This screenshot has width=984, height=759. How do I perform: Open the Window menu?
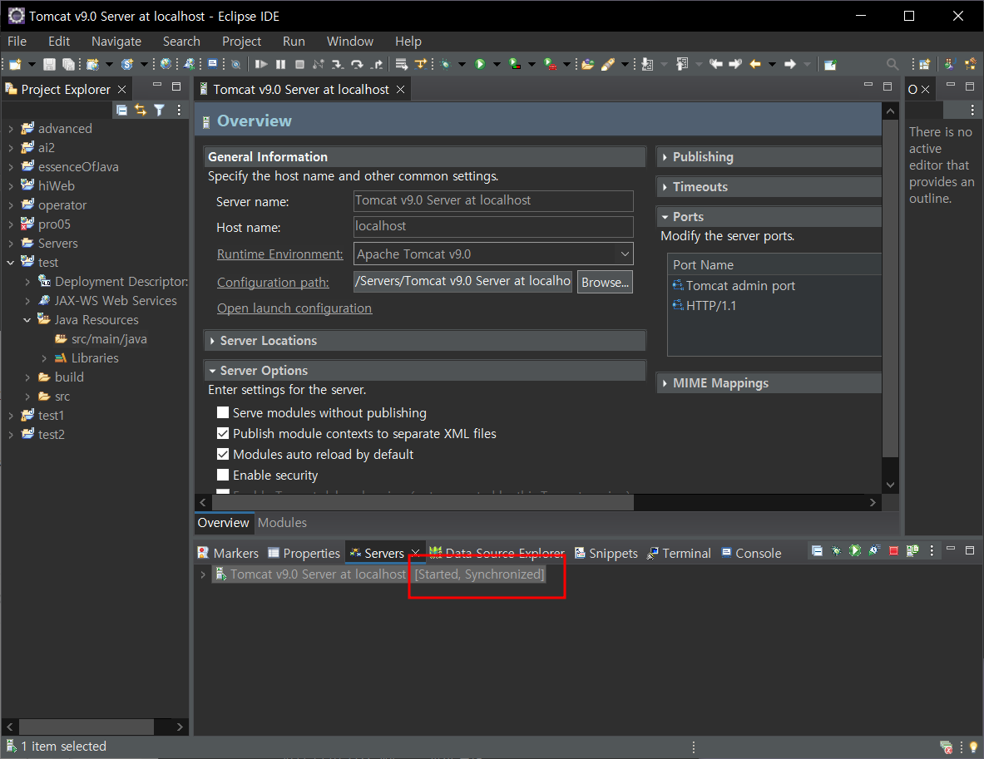(350, 42)
